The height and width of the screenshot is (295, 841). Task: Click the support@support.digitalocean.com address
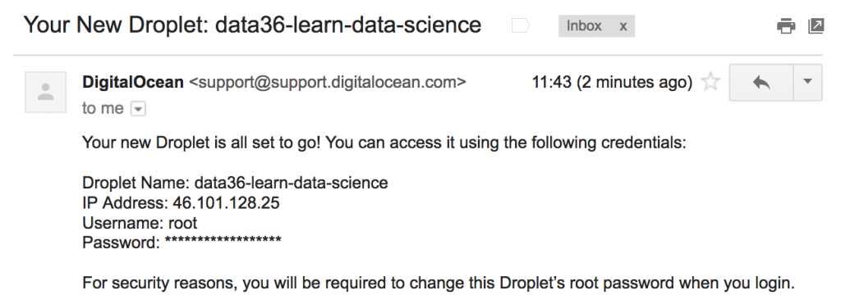click(328, 83)
